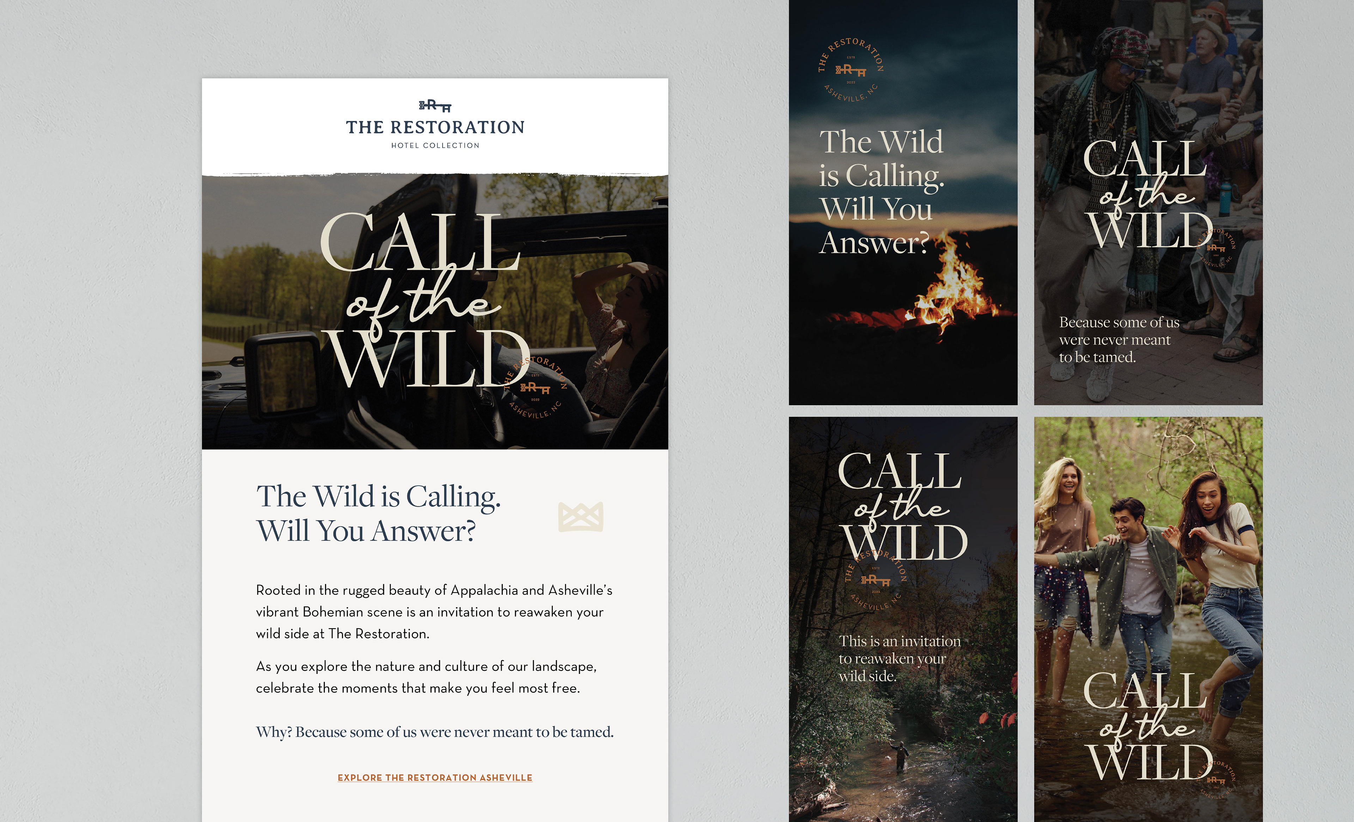Select the friends splashing in creek poster
This screenshot has height=822, width=1354.
[x=1148, y=619]
